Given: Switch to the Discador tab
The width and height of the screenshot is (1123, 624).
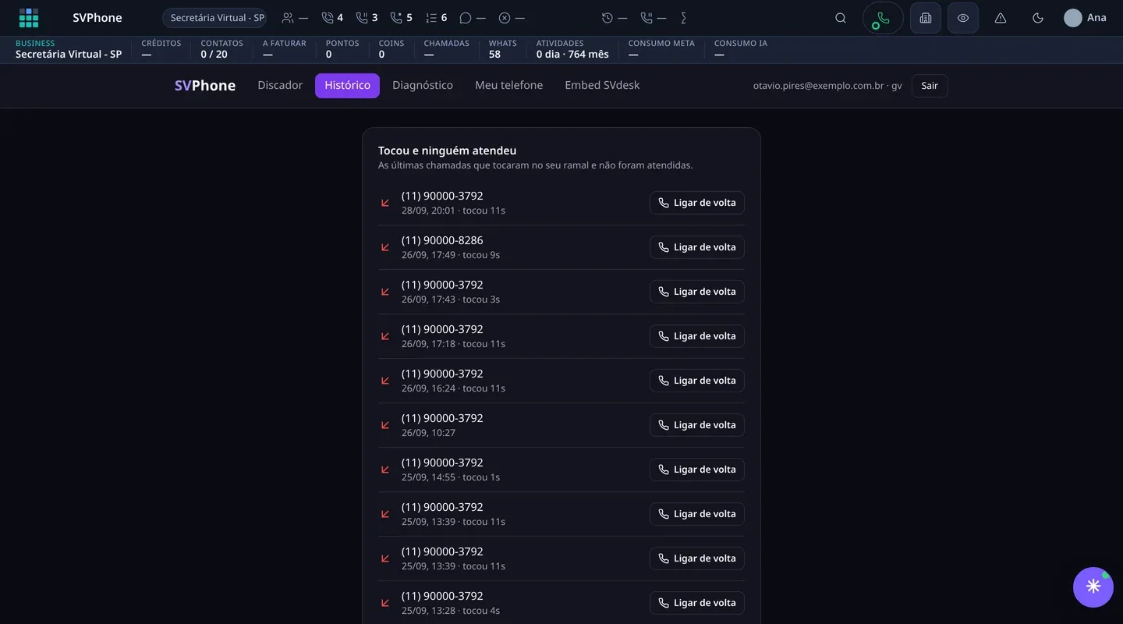Looking at the screenshot, I should [280, 86].
